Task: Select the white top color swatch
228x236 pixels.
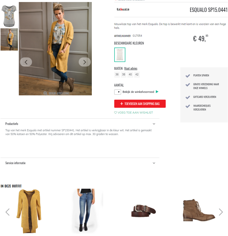Action: tap(120, 55)
